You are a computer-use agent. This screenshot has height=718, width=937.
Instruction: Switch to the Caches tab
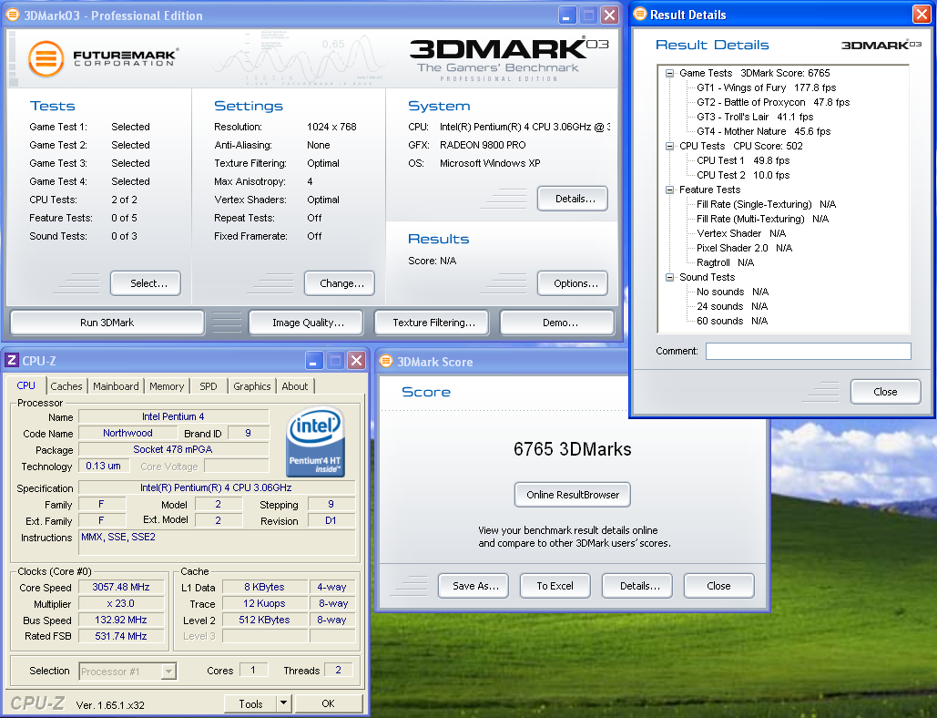pos(66,386)
